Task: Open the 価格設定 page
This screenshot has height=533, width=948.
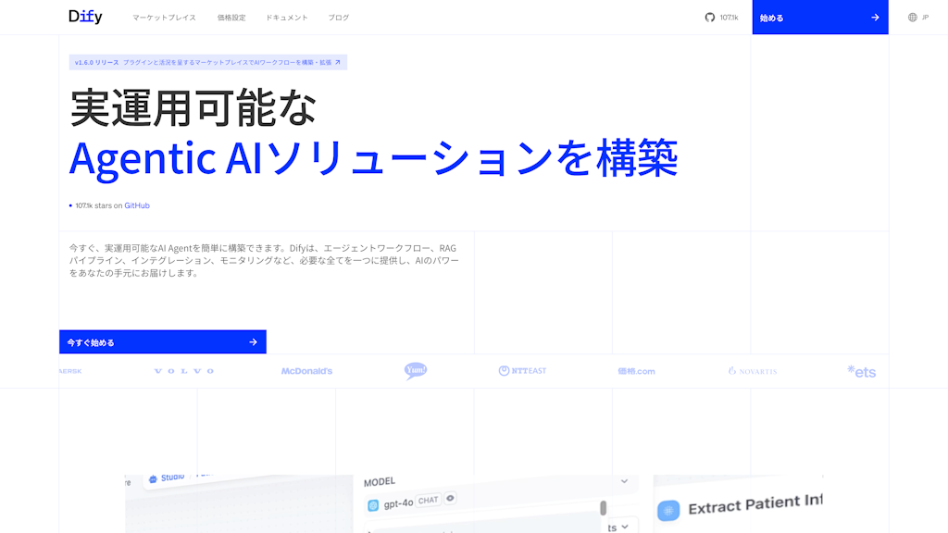Action: point(231,18)
